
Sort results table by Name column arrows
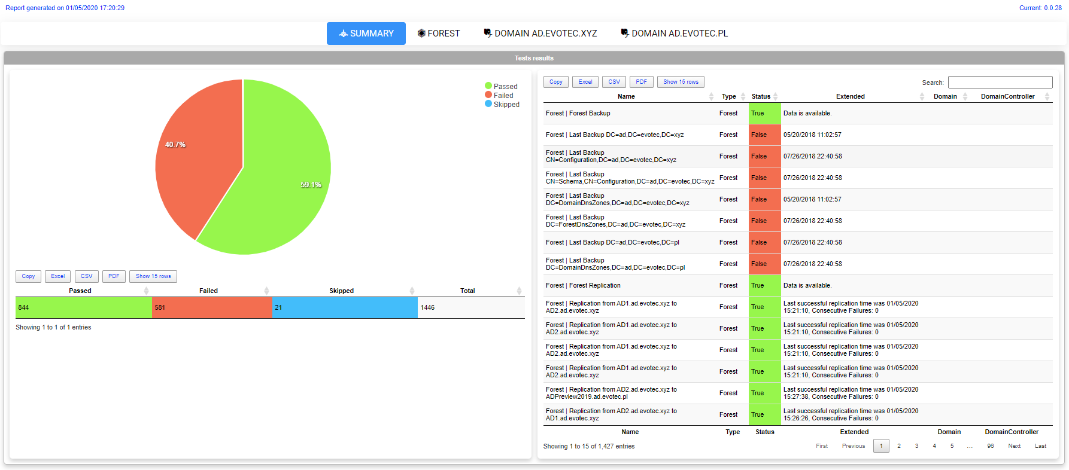click(x=711, y=96)
